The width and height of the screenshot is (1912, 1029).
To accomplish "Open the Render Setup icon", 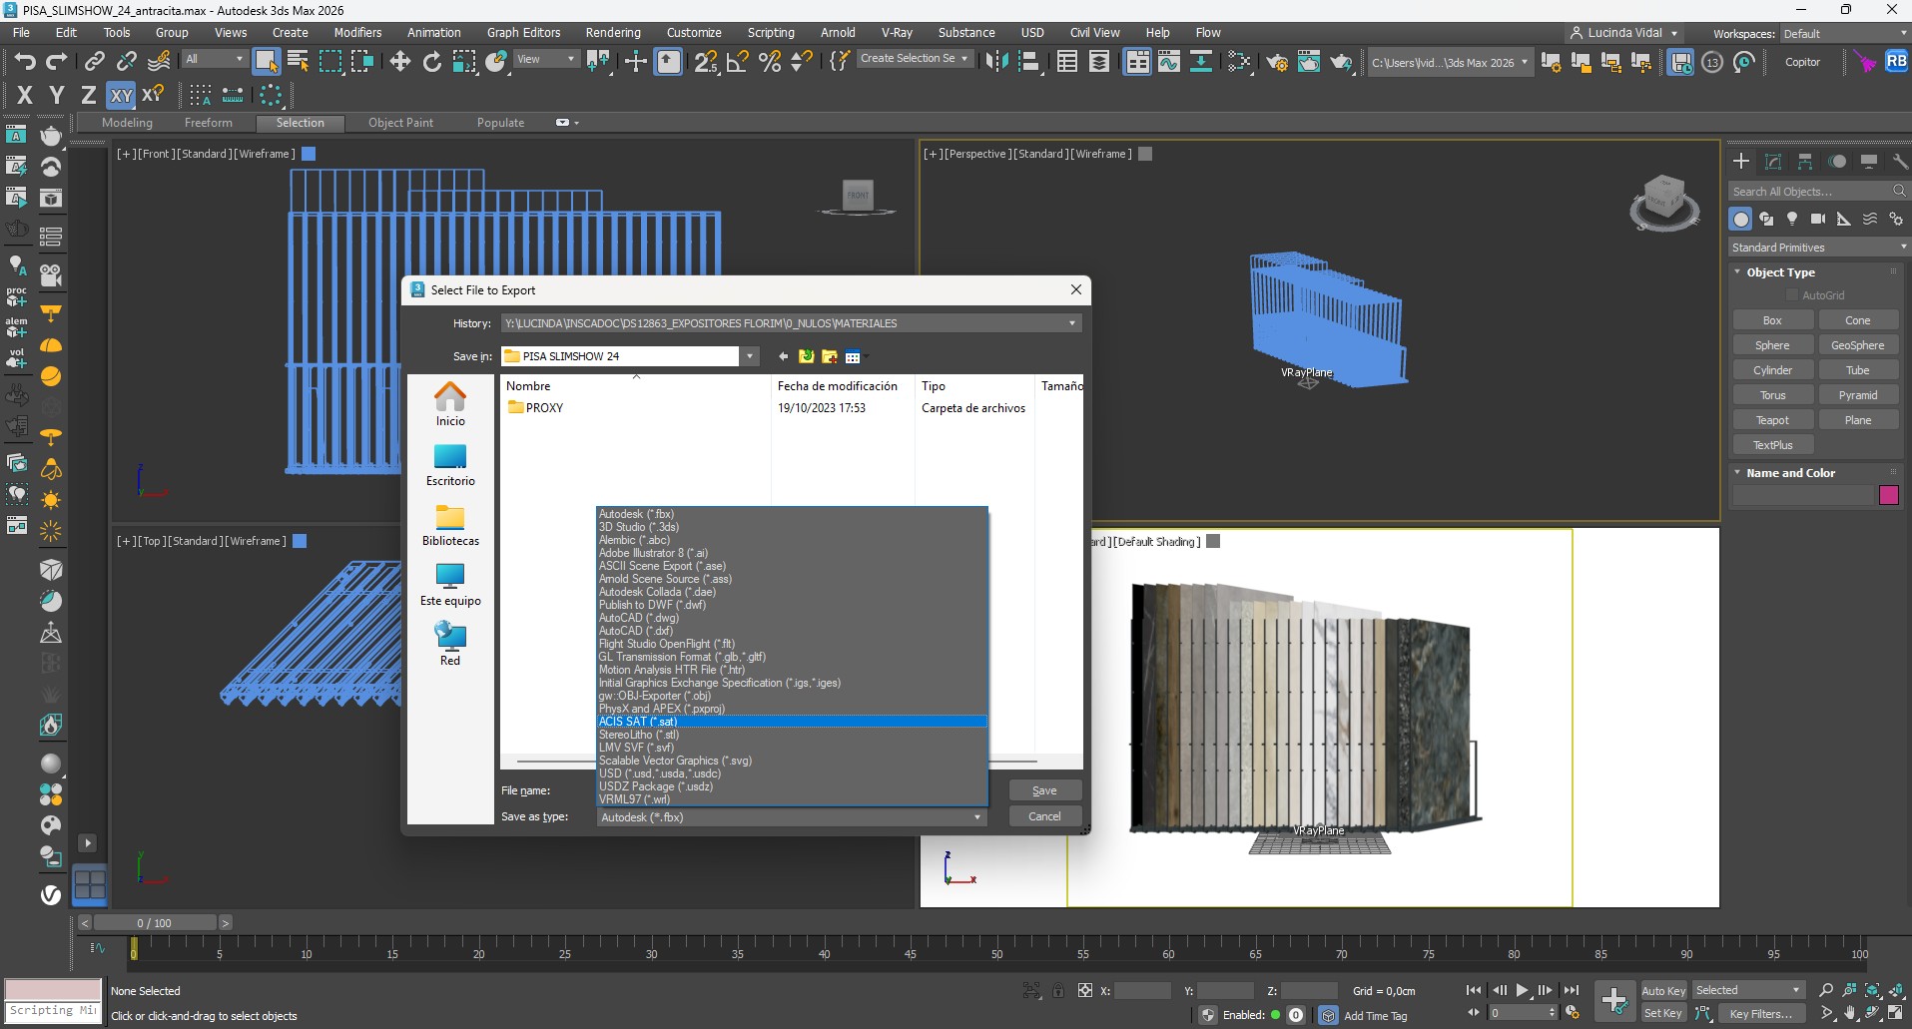I will click(1277, 62).
